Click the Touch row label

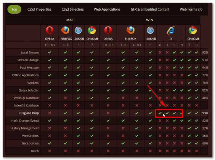(35, 151)
